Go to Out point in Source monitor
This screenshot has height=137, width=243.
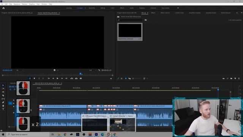66,78
